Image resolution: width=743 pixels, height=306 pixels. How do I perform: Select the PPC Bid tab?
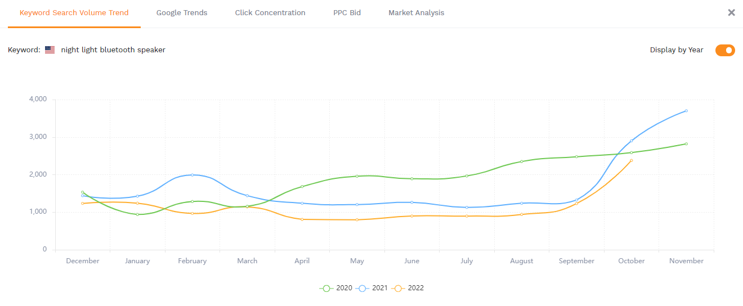click(x=347, y=12)
